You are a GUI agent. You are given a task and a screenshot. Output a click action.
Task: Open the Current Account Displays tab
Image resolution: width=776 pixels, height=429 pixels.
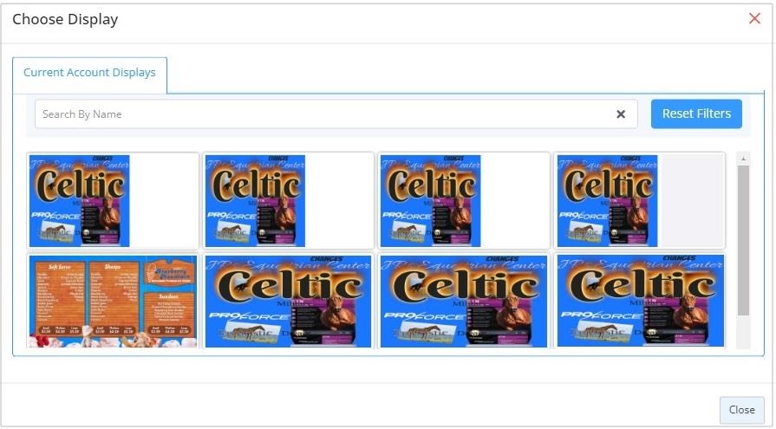(x=89, y=73)
